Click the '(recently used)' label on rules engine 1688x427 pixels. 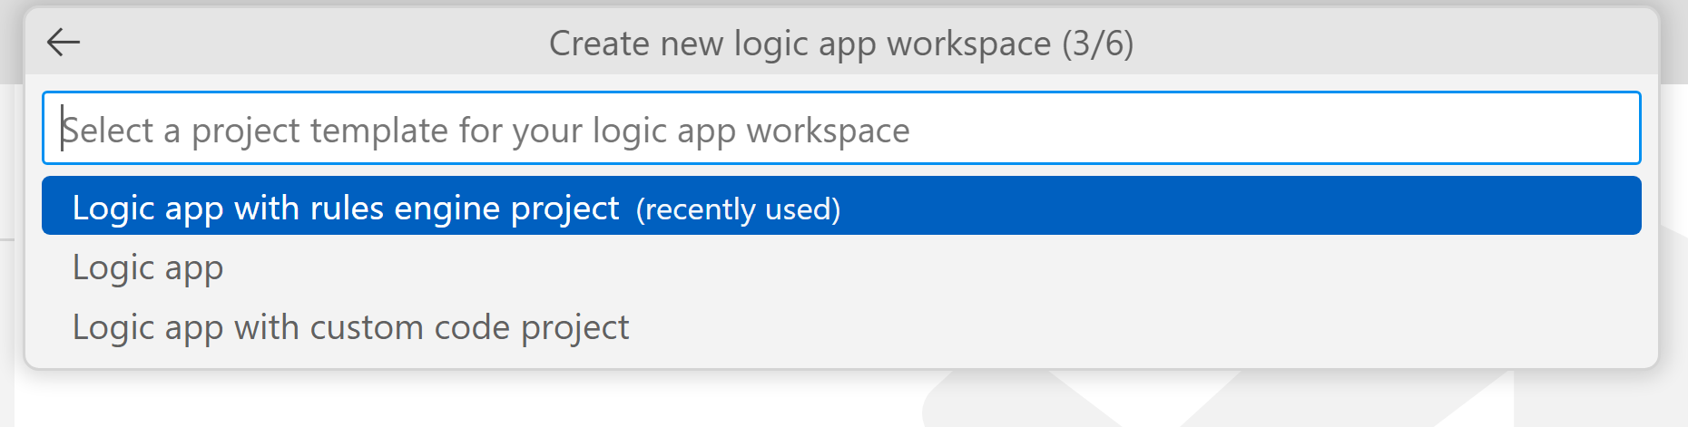tap(738, 209)
